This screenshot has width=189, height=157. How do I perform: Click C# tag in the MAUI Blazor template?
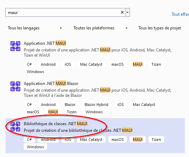click(29, 105)
